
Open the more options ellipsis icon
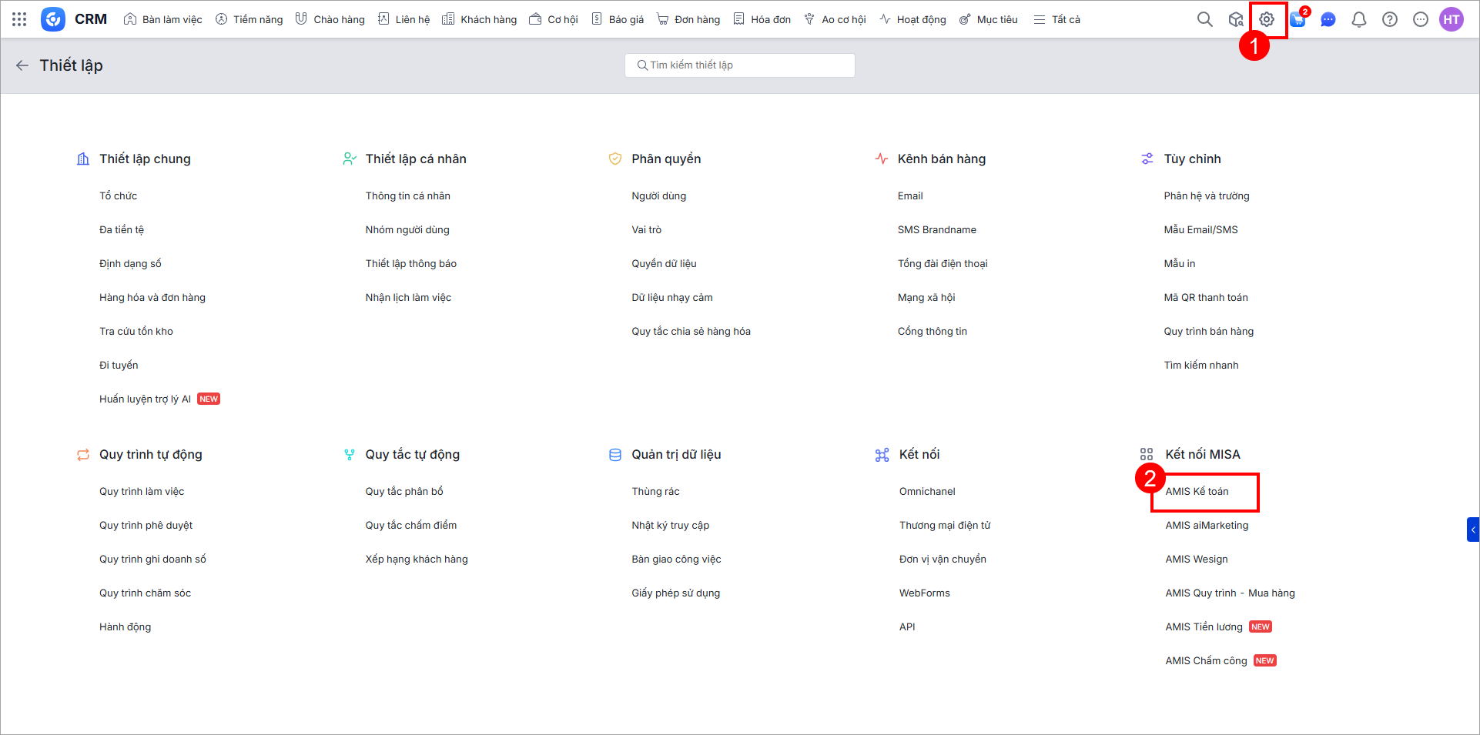coord(1421,19)
